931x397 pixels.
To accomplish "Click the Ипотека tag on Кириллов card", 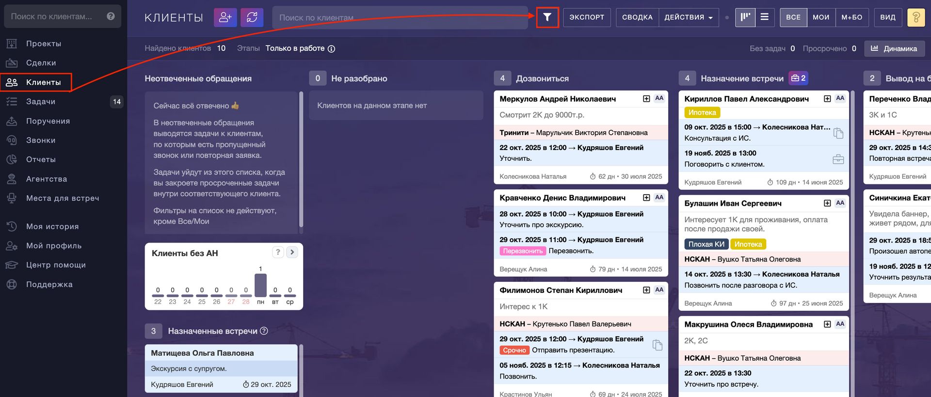I will click(x=702, y=112).
